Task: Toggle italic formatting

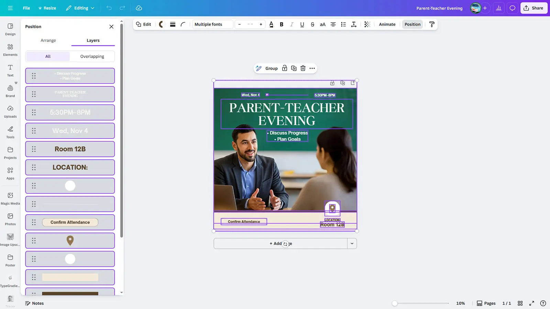Action: pyautogui.click(x=292, y=24)
